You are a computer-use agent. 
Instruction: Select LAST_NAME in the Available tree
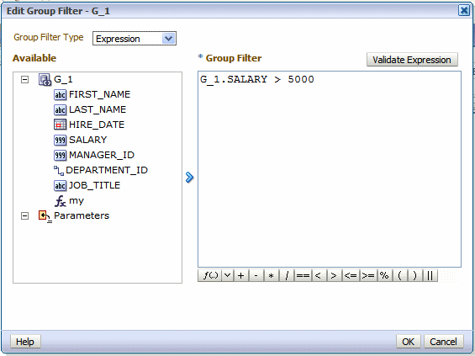pyautogui.click(x=98, y=109)
